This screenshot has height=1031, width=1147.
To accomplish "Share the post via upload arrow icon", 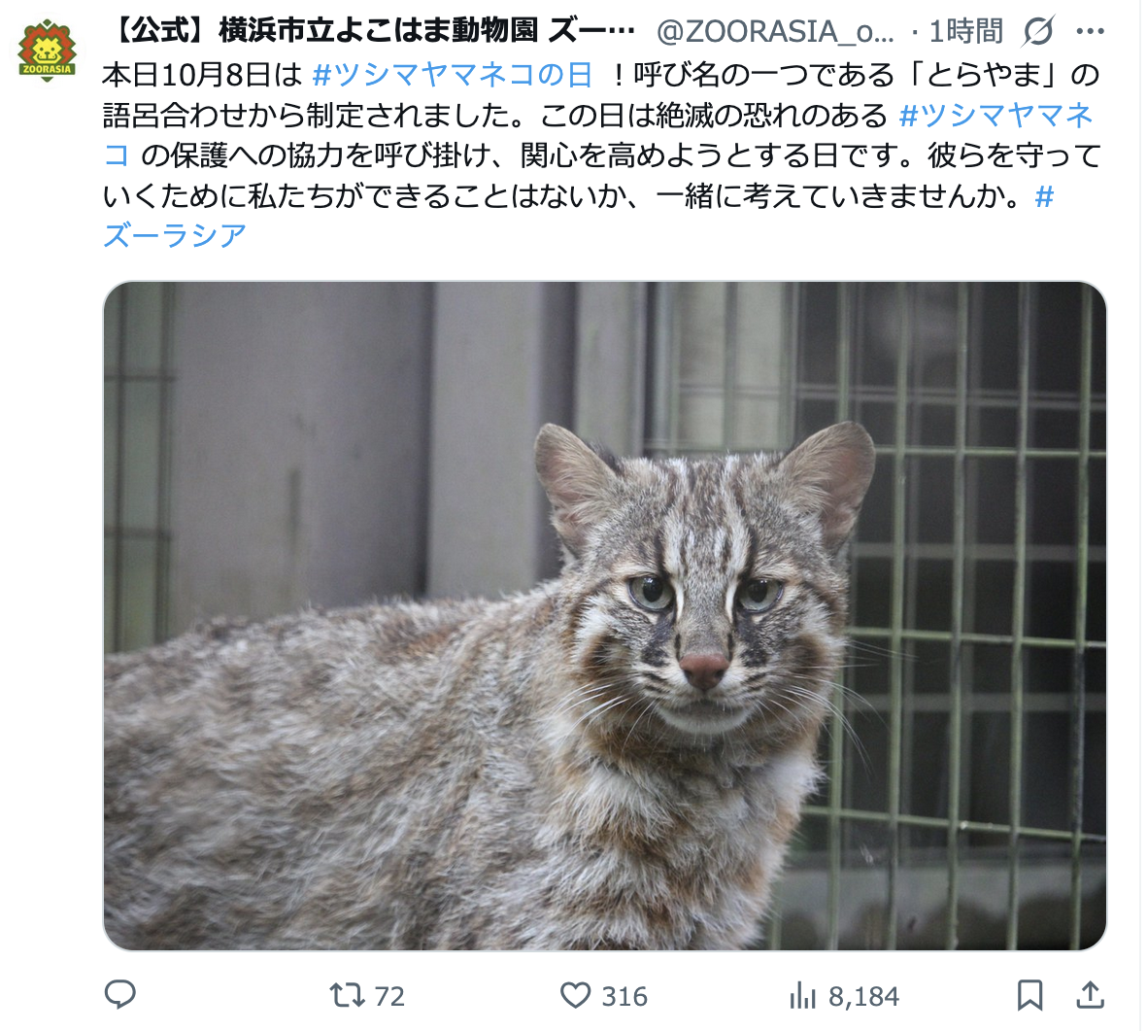I will click(1090, 995).
